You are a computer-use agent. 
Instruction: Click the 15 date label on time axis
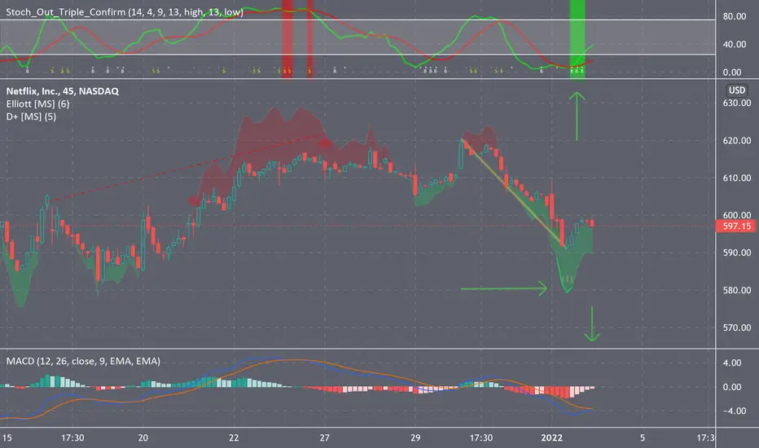[7, 438]
